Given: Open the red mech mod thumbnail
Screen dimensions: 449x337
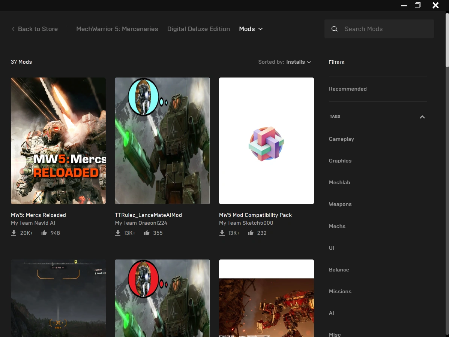Looking at the screenshot, I should click(266, 298).
